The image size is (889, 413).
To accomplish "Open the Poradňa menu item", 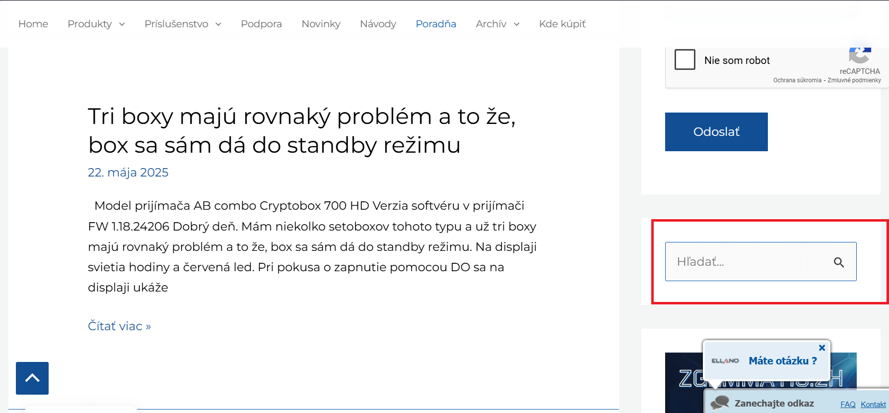I will (436, 24).
